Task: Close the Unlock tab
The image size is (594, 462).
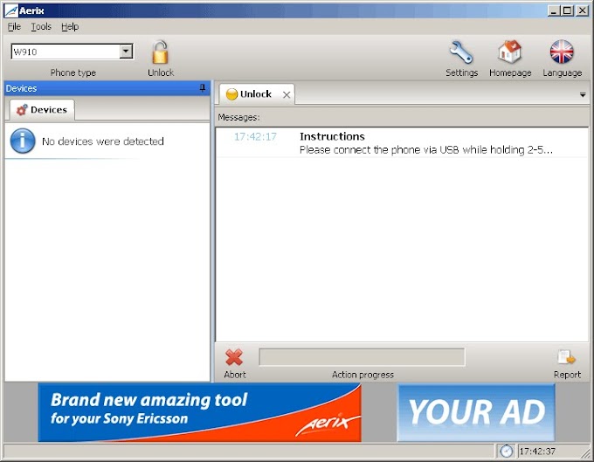Action: coord(287,94)
